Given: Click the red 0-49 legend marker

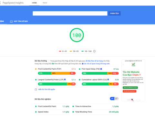Looking at the screenshot, I should pyautogui.click(x=60, y=51).
